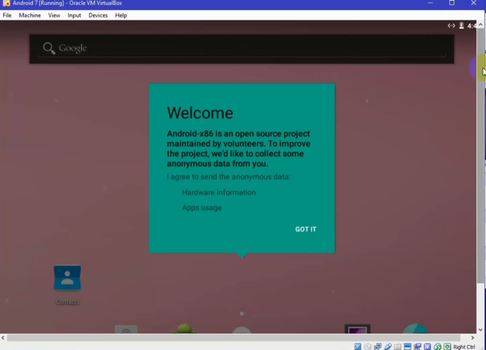486x350 pixels.
Task: Click the CPU virtualization status icon
Action: pyautogui.click(x=427, y=347)
